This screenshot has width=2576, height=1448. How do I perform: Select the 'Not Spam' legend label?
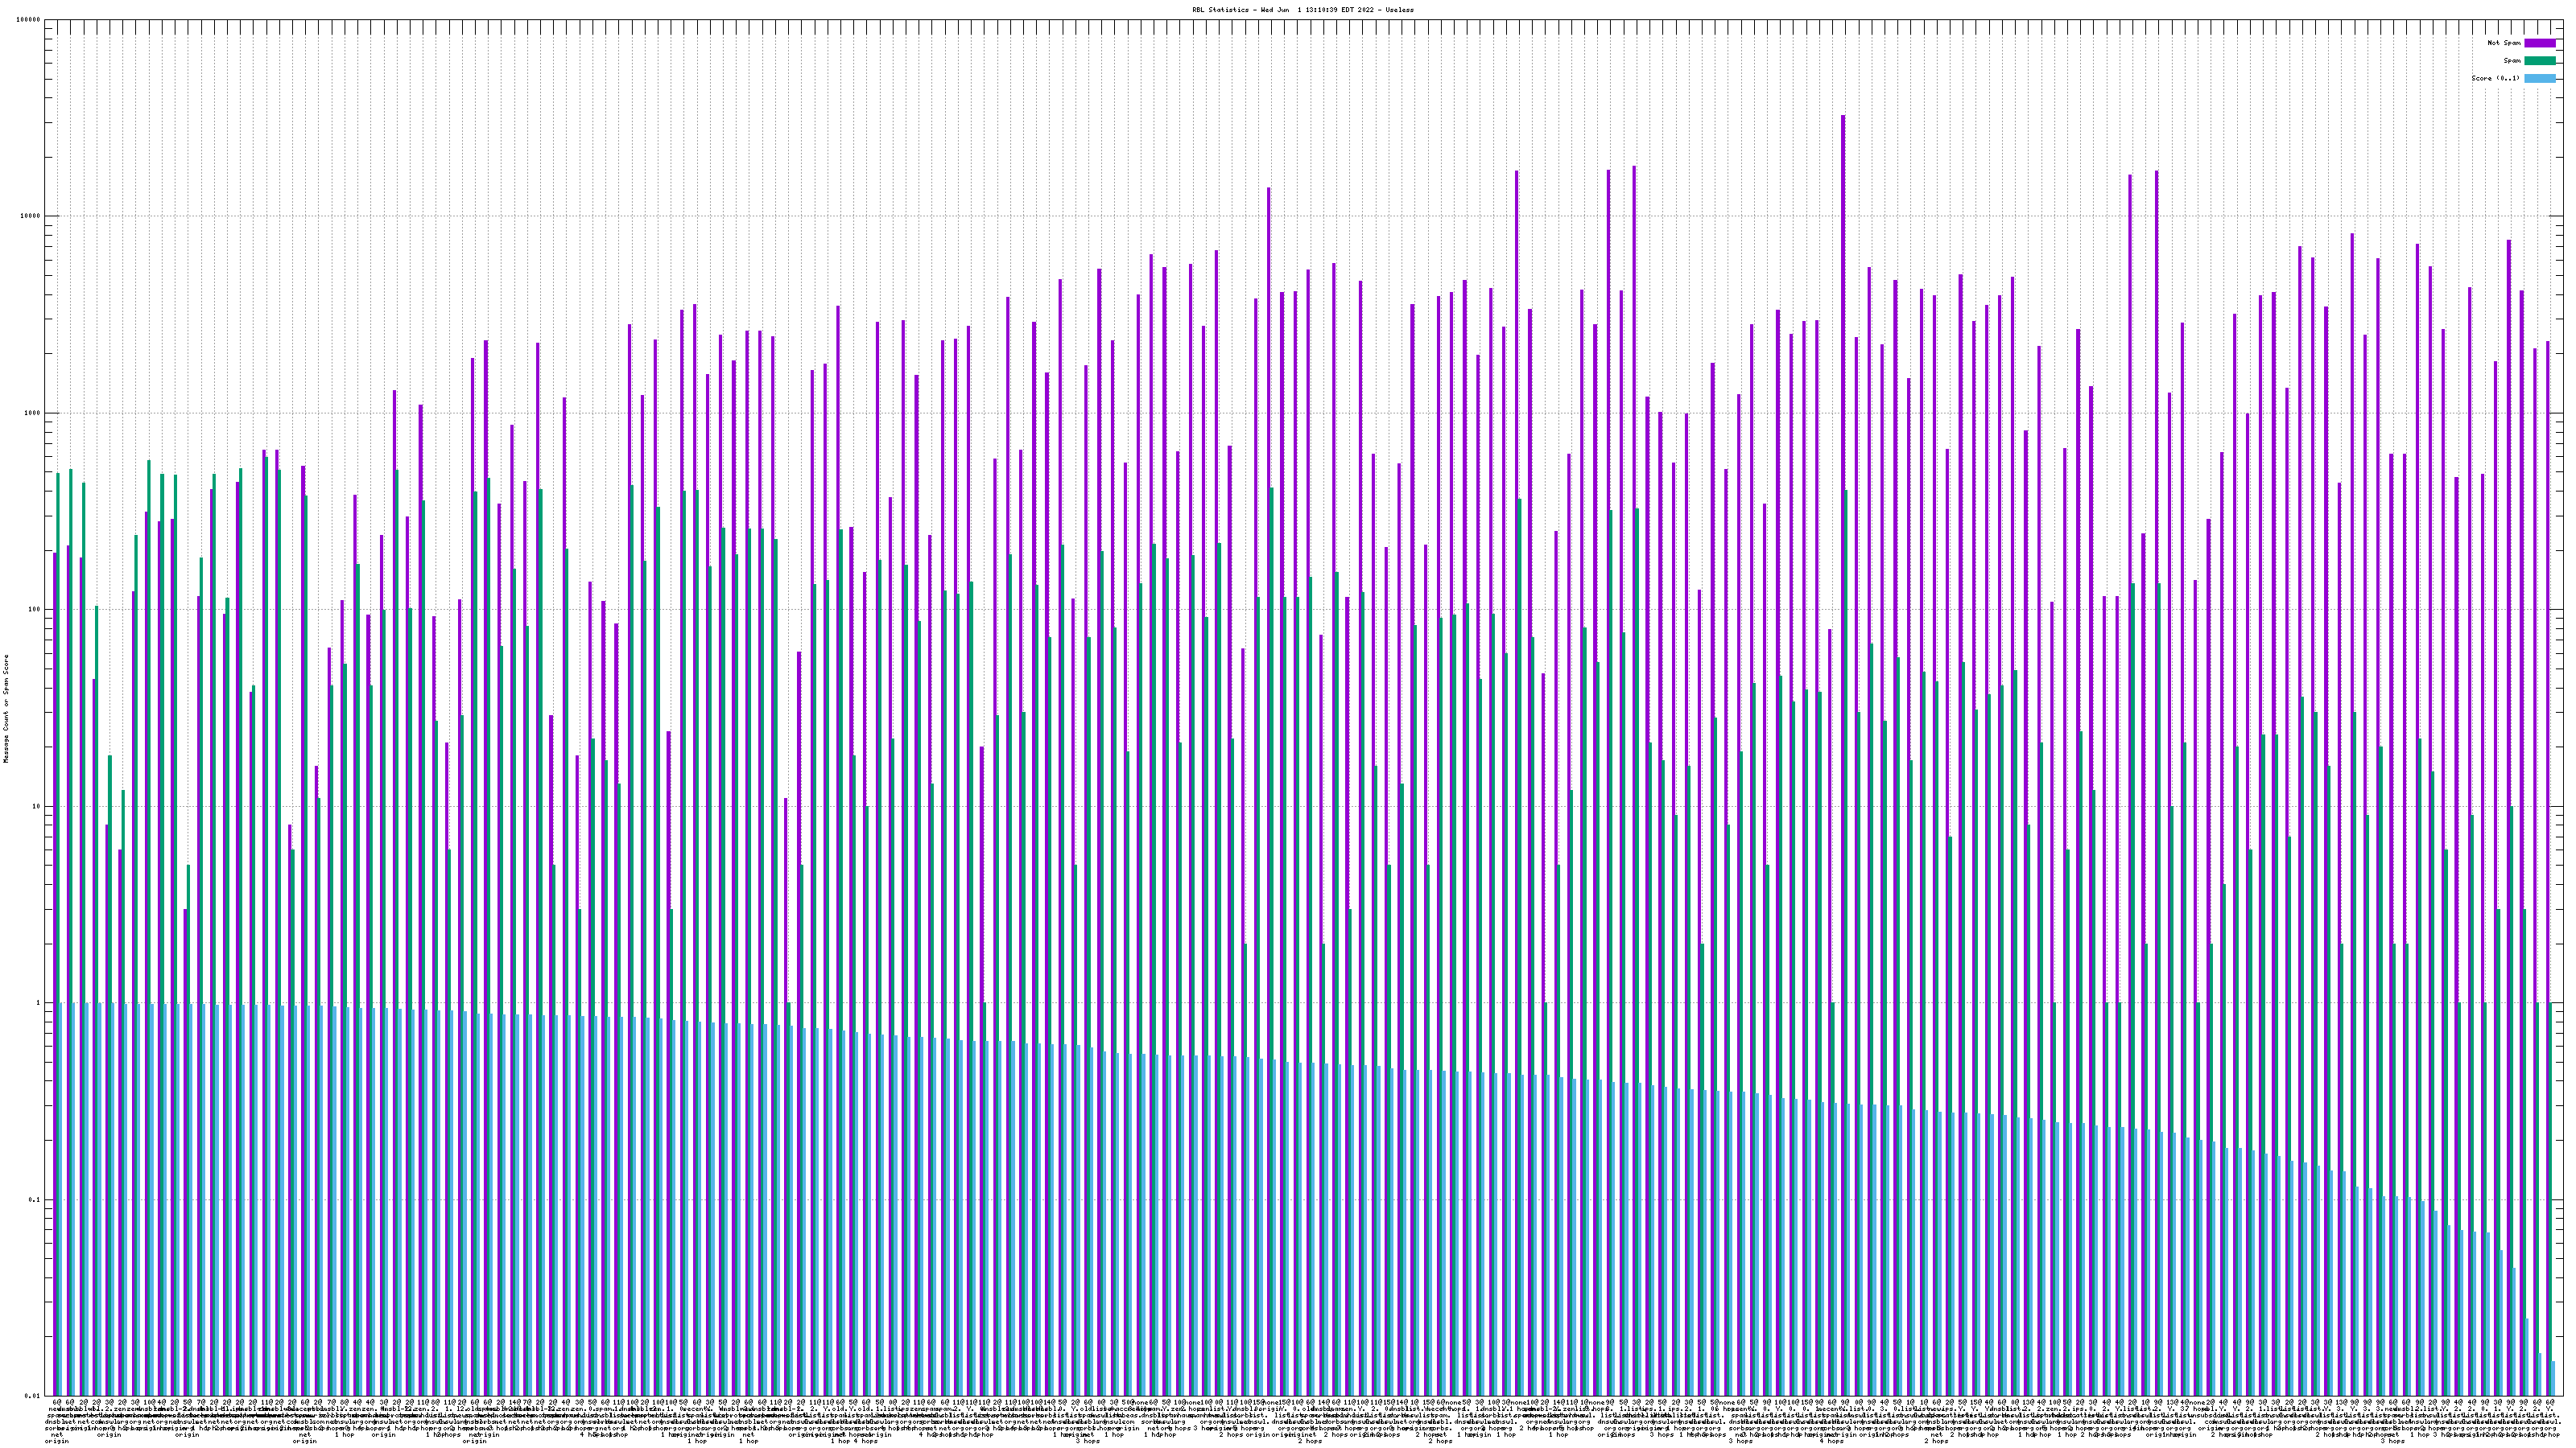2504,43
